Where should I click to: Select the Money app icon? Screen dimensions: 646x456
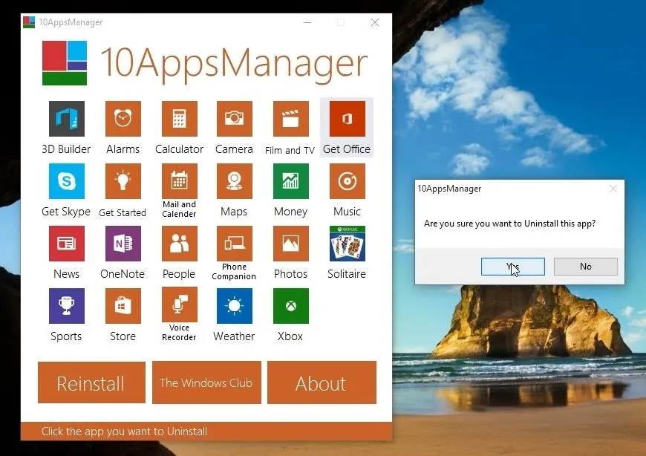290,181
